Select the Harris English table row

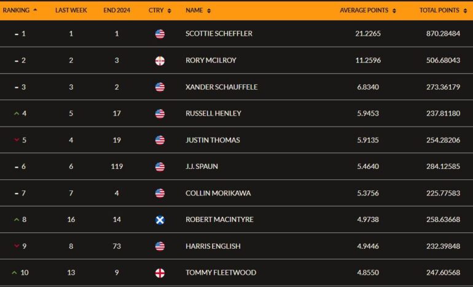(237, 246)
